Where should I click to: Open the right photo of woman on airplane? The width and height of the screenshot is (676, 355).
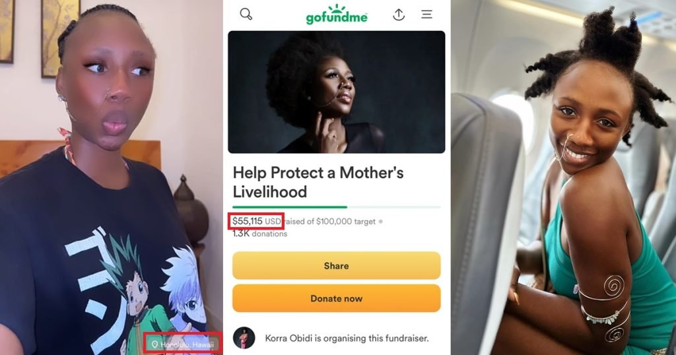563,177
